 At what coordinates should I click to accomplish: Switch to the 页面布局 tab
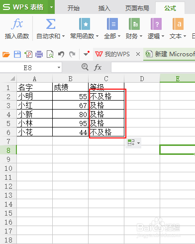(x=137, y=8)
